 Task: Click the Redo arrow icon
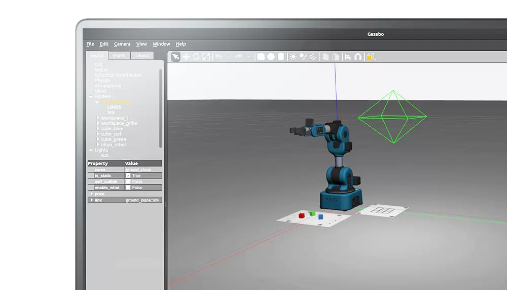pyautogui.click(x=239, y=57)
